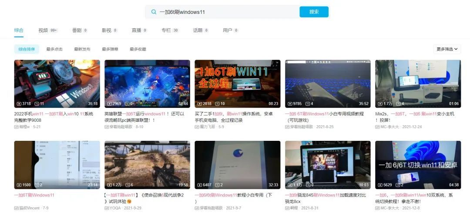The image size is (470, 216).
Task: Click the blue 搜索 button
Action: pos(314,12)
